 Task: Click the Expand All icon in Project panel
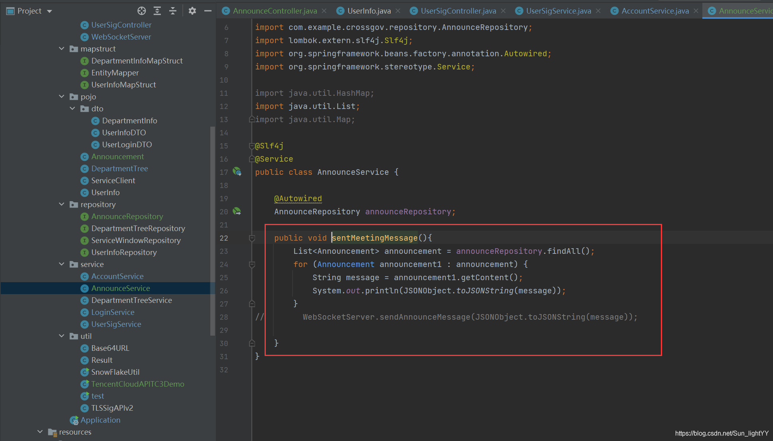(157, 11)
